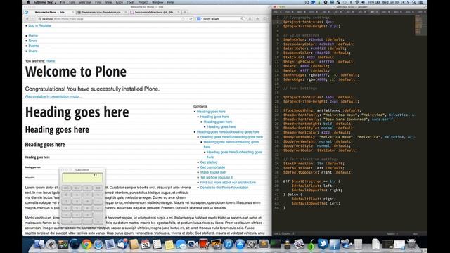Switch to Sublime Text via Dock icon
450x253 pixels.
pos(264,244)
